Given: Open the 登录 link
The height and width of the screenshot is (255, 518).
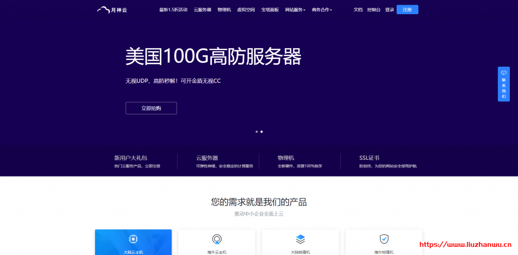Looking at the screenshot, I should 390,10.
